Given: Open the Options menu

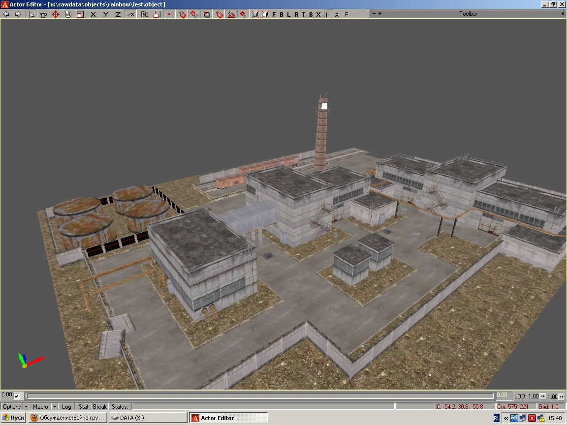Looking at the screenshot, I should [x=12, y=407].
